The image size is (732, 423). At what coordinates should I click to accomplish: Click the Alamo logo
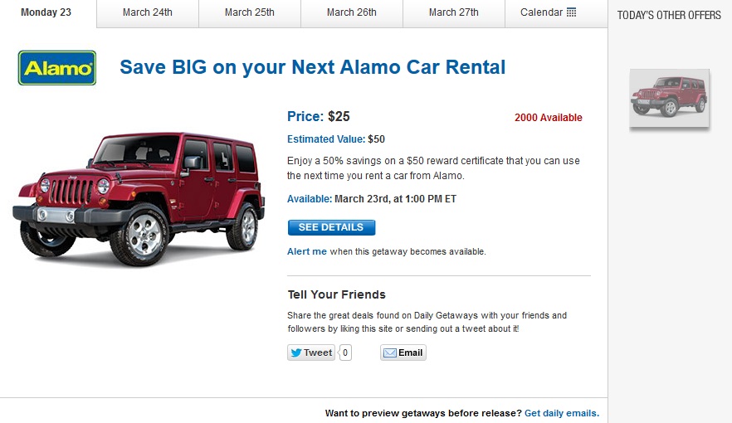57,68
